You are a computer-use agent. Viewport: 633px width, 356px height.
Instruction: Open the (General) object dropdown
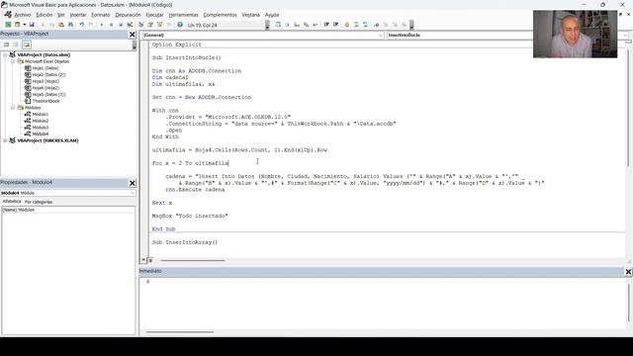(x=380, y=36)
